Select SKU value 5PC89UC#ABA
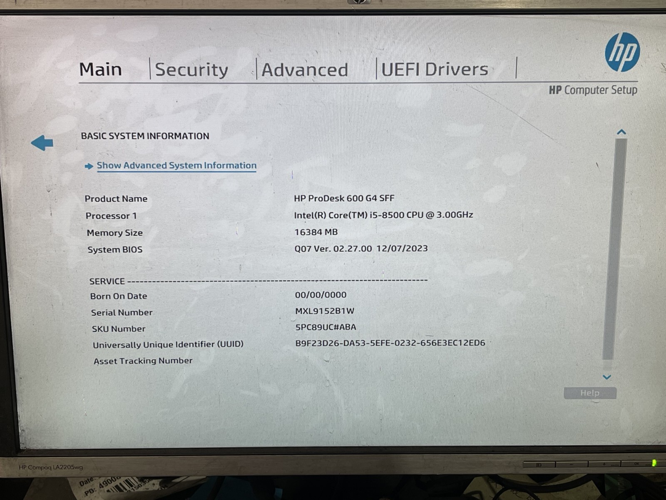 [x=326, y=327]
